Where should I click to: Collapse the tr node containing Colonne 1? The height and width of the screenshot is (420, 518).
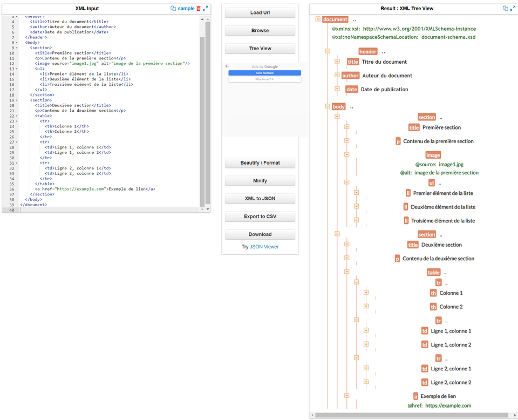click(356, 282)
